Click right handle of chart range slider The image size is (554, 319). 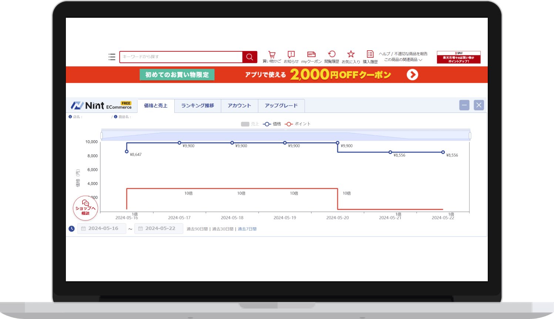pyautogui.click(x=470, y=136)
